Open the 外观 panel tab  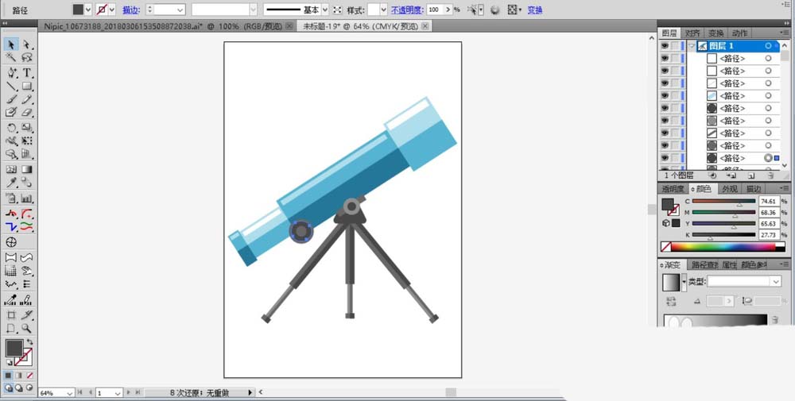tap(729, 189)
